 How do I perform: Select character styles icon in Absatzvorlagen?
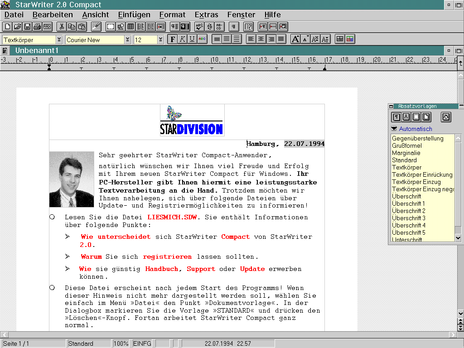click(x=406, y=117)
